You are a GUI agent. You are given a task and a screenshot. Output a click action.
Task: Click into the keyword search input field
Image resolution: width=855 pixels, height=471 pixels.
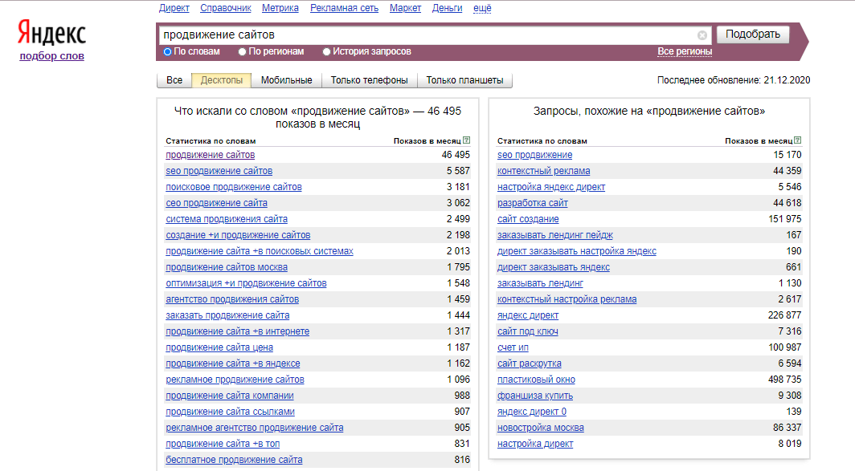pyautogui.click(x=426, y=35)
